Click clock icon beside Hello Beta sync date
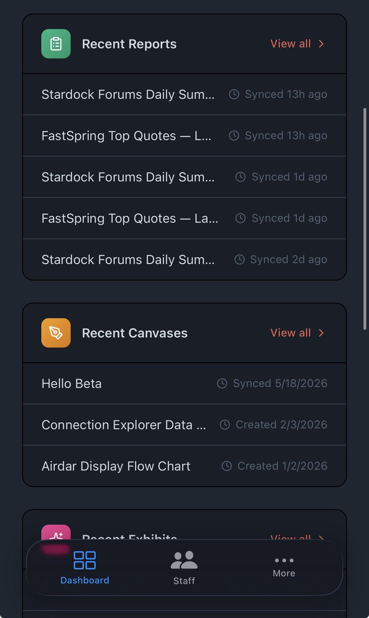This screenshot has height=618, width=369. pos(222,384)
